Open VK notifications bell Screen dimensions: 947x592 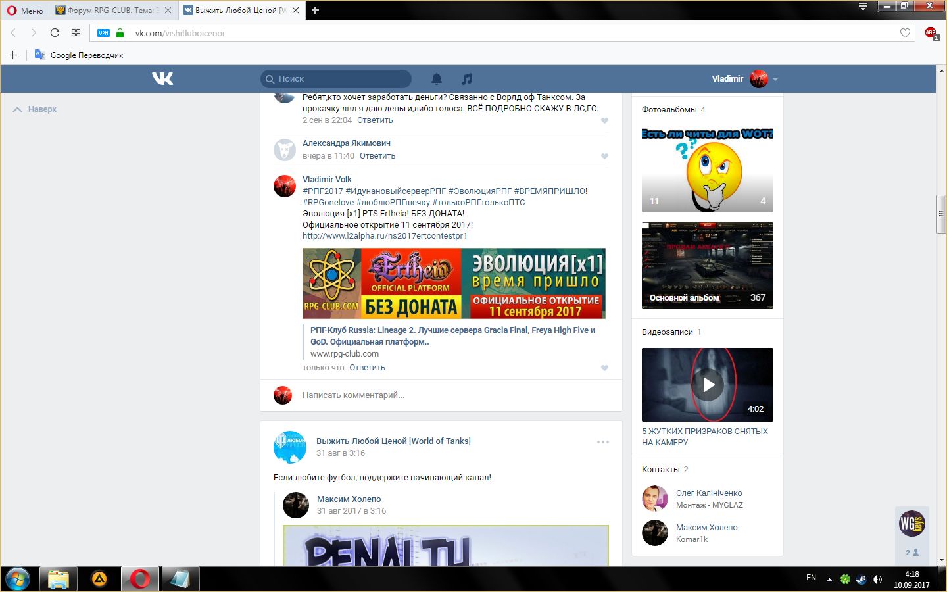pos(436,79)
